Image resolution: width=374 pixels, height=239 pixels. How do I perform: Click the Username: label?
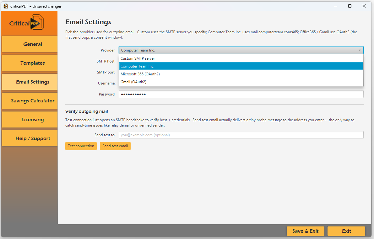tap(107, 83)
